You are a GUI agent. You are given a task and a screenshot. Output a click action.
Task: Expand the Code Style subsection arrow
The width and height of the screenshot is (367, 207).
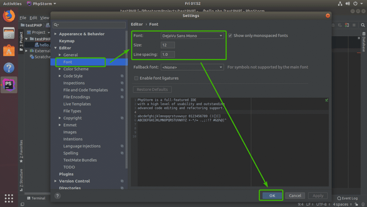point(60,76)
